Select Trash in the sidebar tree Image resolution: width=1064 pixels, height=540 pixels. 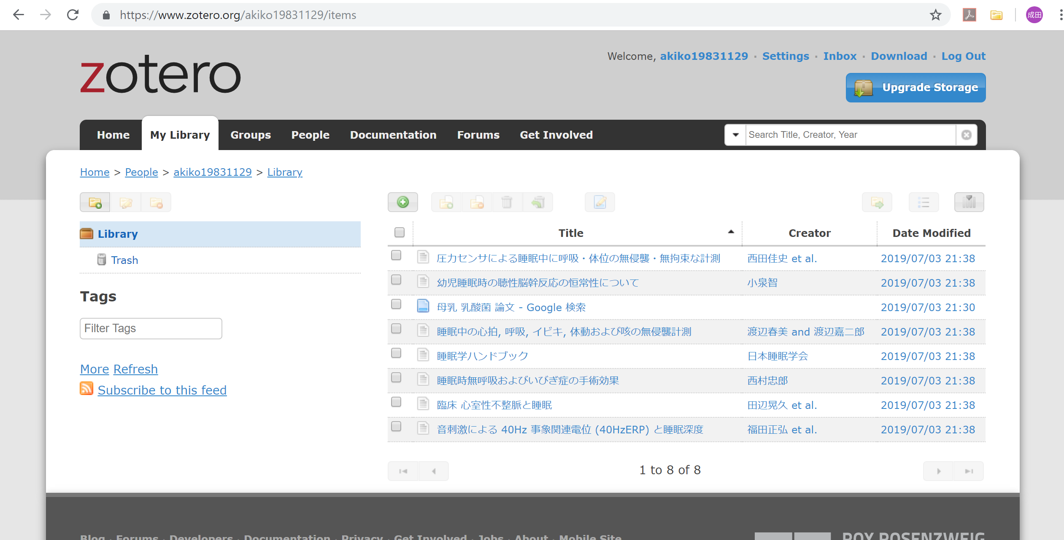[124, 260]
